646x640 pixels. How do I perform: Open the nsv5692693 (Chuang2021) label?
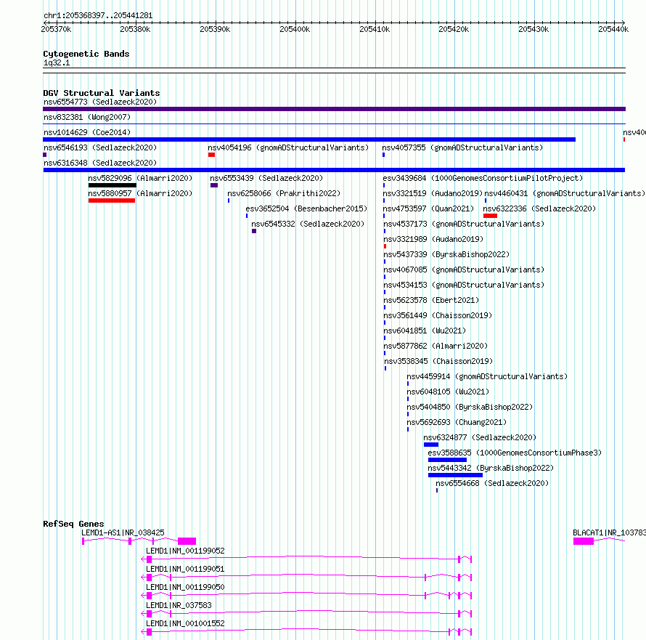(x=457, y=422)
